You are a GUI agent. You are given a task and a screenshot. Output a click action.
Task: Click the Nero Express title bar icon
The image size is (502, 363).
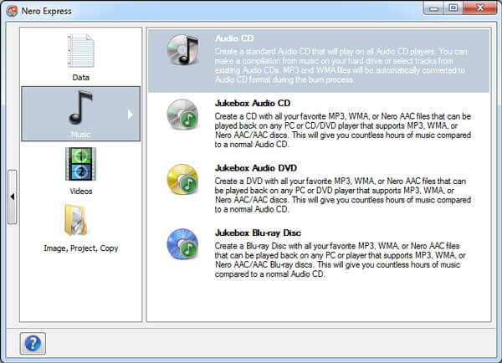click(x=12, y=9)
